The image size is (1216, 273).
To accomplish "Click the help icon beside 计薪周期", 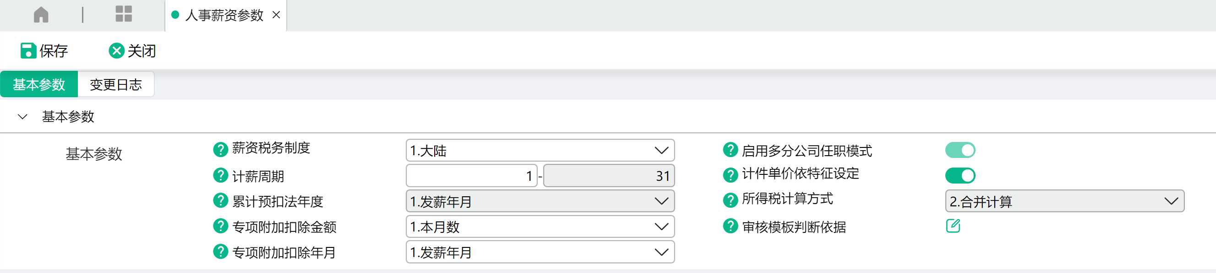I will 220,176.
